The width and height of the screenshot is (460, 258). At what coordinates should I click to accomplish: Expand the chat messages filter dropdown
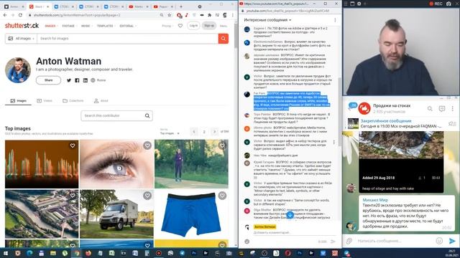(267, 20)
